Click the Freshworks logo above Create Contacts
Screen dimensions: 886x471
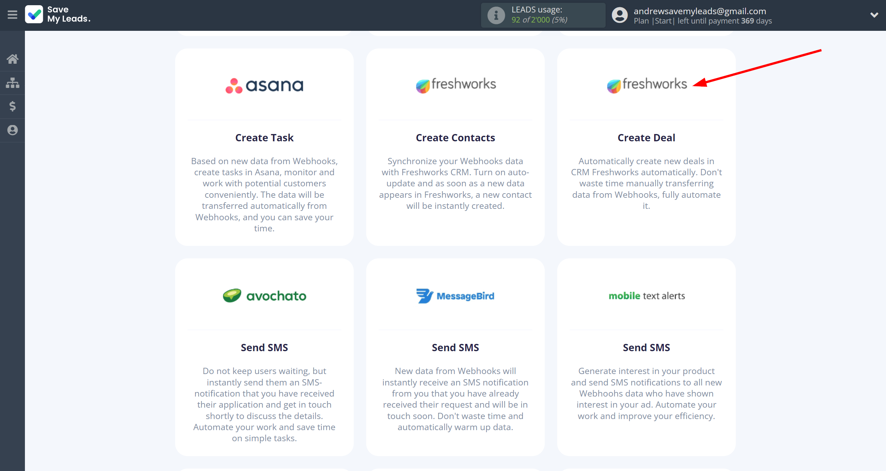(456, 85)
